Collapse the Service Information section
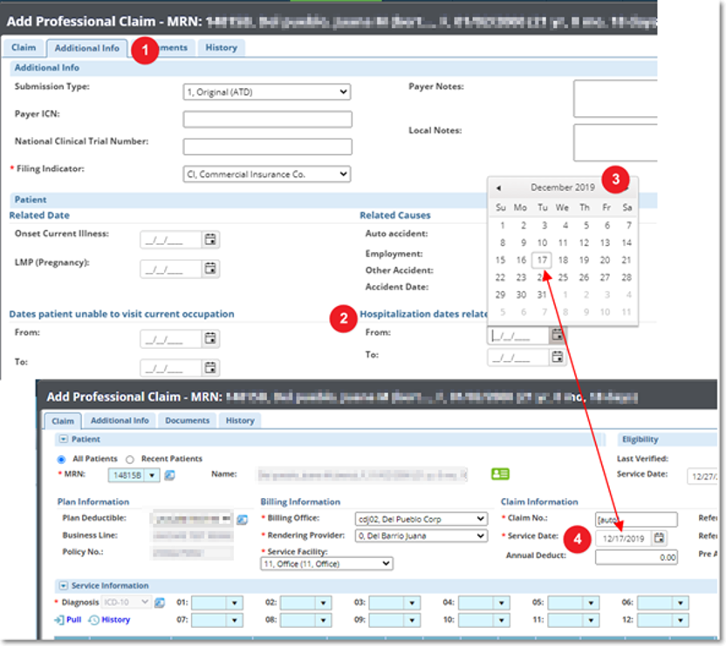The image size is (726, 647). [62, 586]
